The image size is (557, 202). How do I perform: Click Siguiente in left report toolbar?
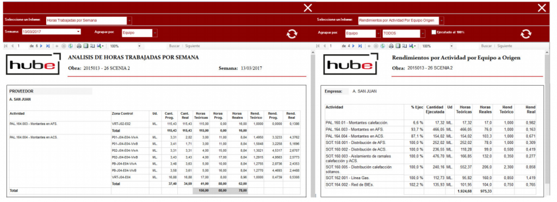point(193,46)
